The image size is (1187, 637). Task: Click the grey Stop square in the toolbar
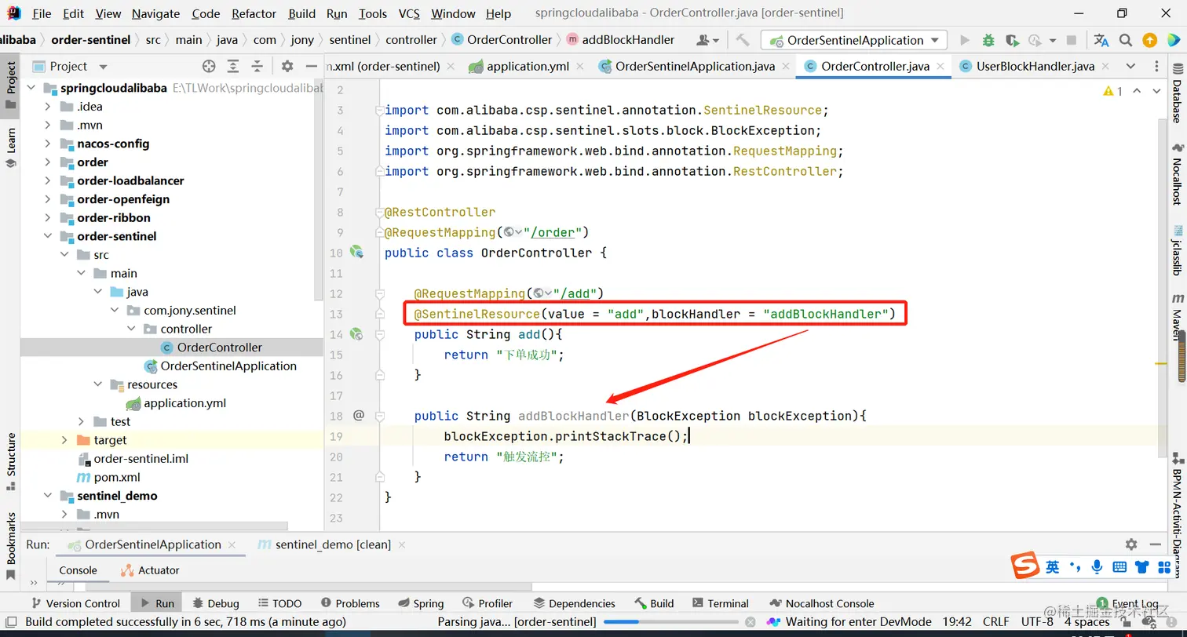[x=1072, y=40]
